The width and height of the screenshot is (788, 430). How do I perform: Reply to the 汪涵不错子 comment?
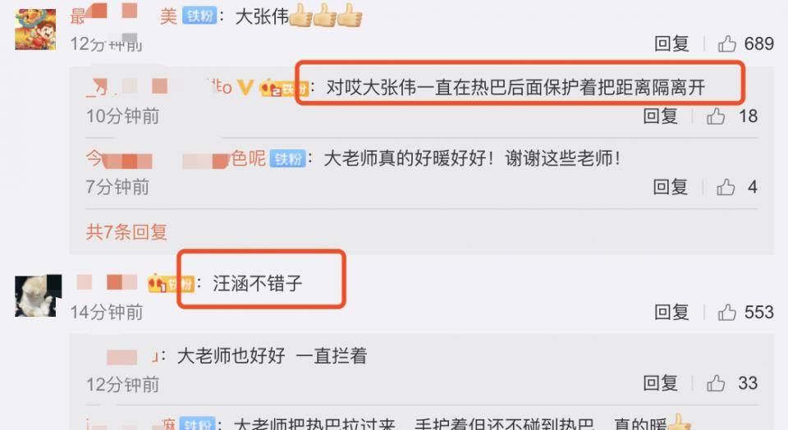[671, 312]
